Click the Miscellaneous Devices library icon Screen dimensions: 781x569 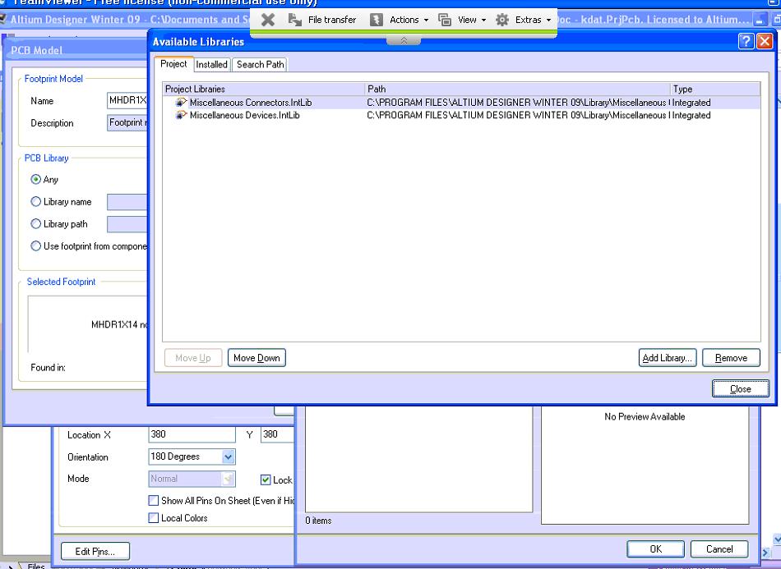[x=181, y=115]
